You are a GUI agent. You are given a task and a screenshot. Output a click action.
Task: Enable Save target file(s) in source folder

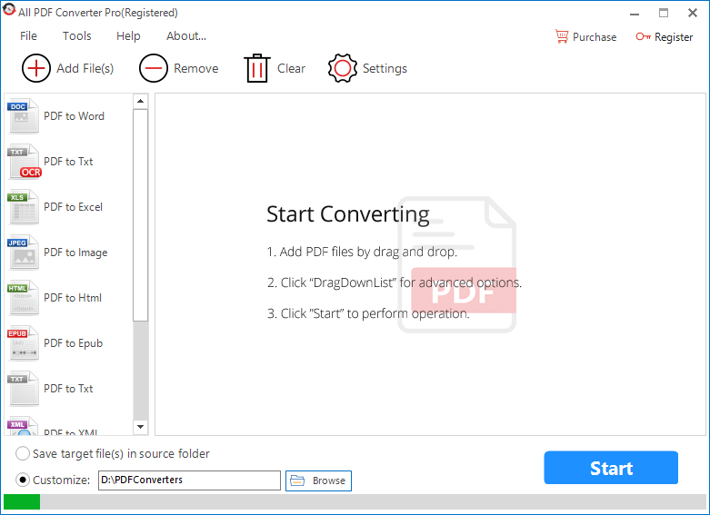pos(23,453)
